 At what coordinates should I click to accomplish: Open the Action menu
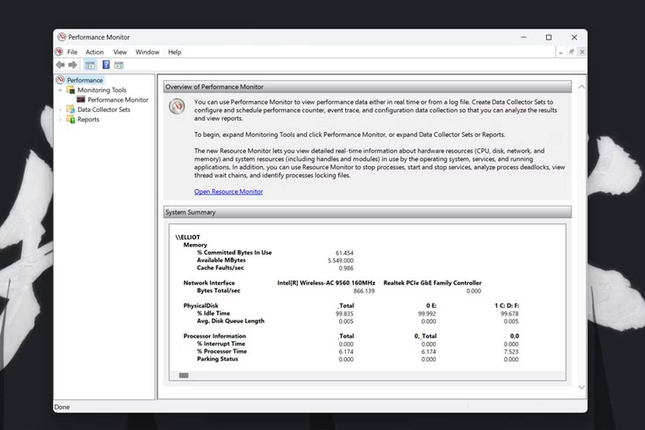[94, 52]
